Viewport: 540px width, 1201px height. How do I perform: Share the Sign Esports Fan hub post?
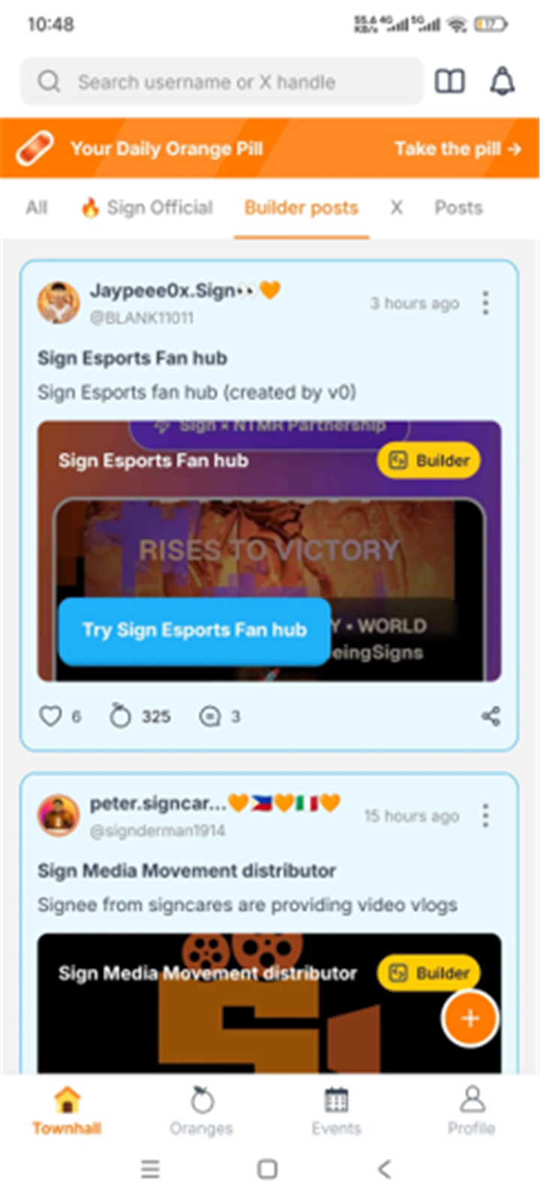(x=490, y=716)
